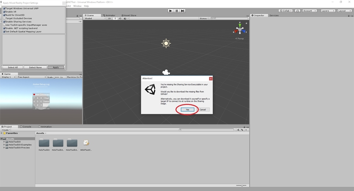Click the Play button in the toolbar
Viewport: 354px width, 191px height.
[x=171, y=11]
